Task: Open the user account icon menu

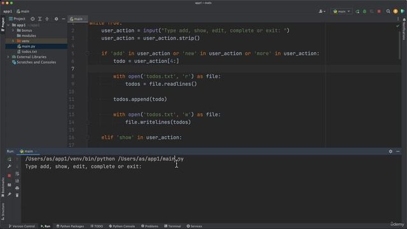Action: 322,11
